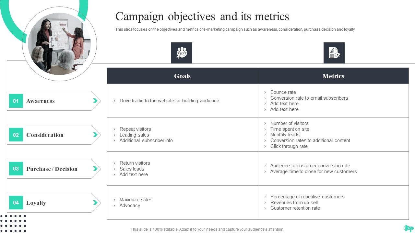The width and height of the screenshot is (415, 233).
Task: Click the Loyalty row green arrow
Action: click(x=95, y=203)
